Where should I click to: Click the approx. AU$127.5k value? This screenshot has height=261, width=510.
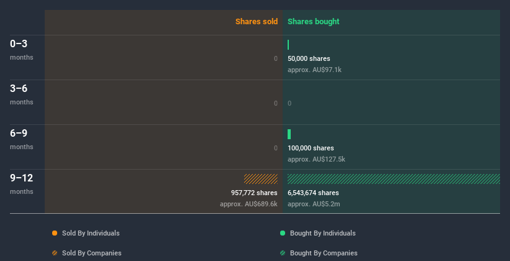(x=316, y=159)
